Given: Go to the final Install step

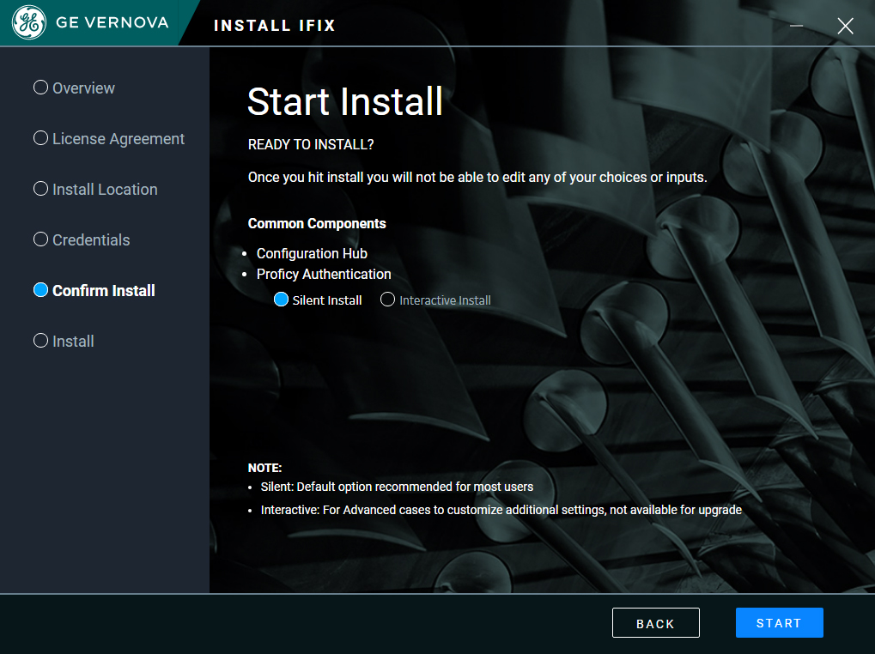Looking at the screenshot, I should tap(64, 342).
